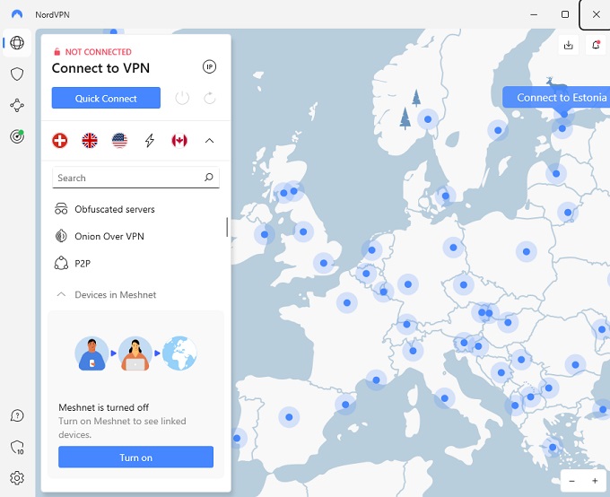Image resolution: width=610 pixels, height=497 pixels.
Task: Select the Greece server pin
Action: (x=553, y=447)
